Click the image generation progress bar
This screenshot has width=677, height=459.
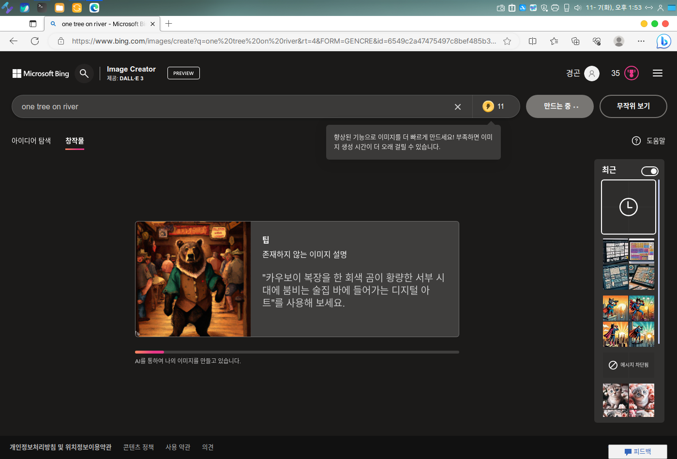click(297, 352)
